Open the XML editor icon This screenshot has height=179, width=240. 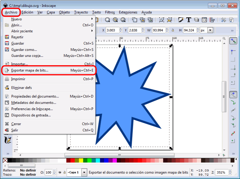pyautogui.click(x=205, y=20)
